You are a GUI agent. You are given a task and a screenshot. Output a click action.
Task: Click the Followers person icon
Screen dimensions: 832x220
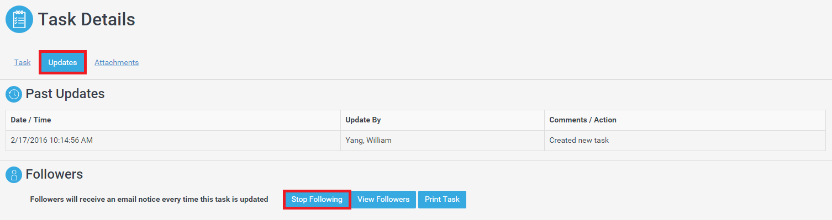point(14,175)
